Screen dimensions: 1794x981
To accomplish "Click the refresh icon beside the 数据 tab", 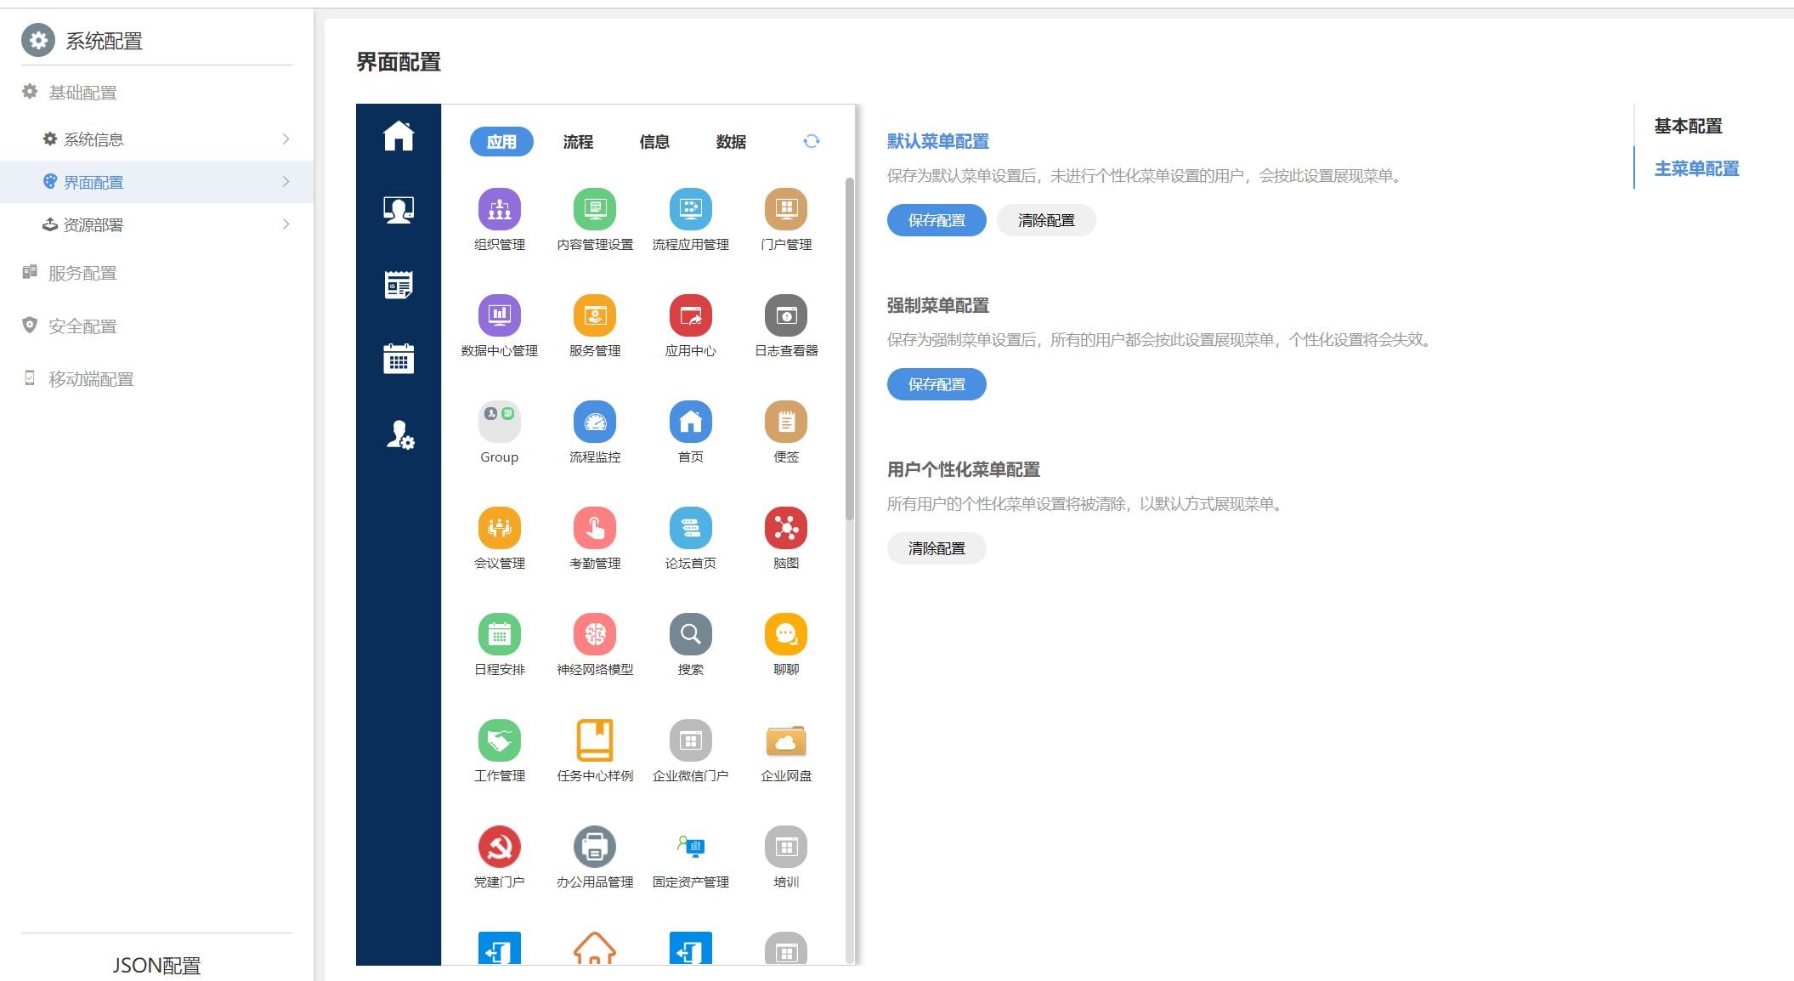I will (x=811, y=141).
